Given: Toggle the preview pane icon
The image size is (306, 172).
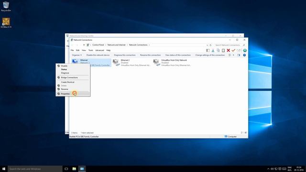Looking at the screenshot, I should click(x=239, y=55).
